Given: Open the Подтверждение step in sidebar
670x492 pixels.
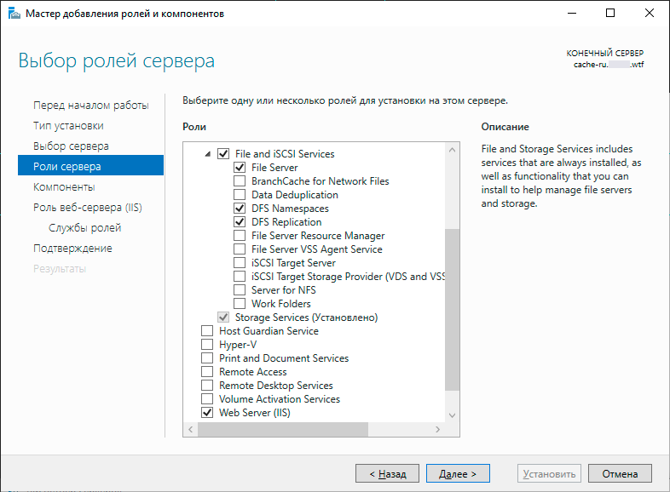Looking at the screenshot, I should coord(72,249).
